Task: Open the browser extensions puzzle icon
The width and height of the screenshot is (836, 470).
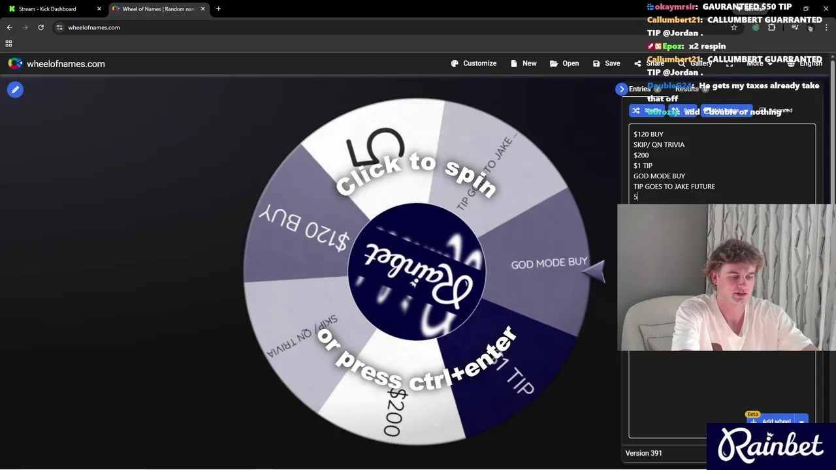Action: tap(771, 27)
